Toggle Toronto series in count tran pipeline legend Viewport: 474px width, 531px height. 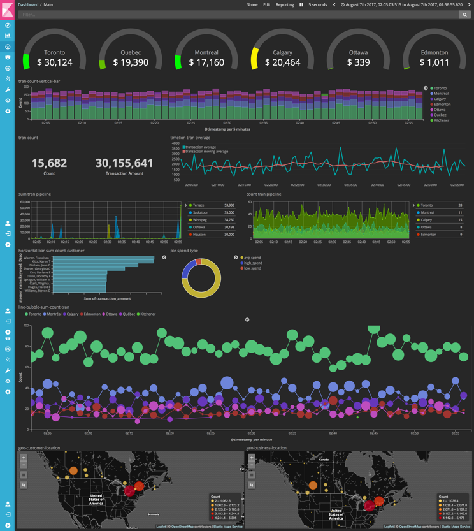coord(440,205)
